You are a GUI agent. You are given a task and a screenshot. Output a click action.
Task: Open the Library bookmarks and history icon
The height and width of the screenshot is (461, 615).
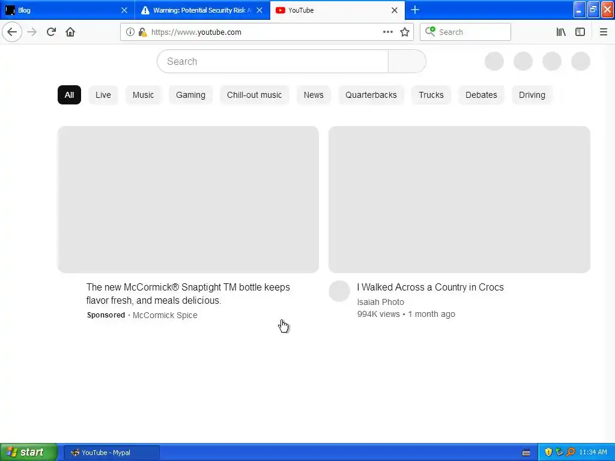561,32
